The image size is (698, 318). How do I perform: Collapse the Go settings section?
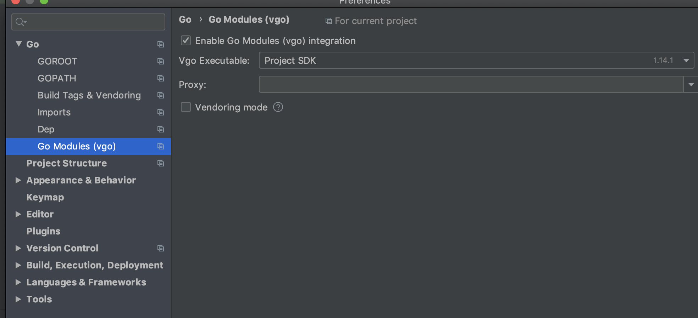[x=19, y=44]
